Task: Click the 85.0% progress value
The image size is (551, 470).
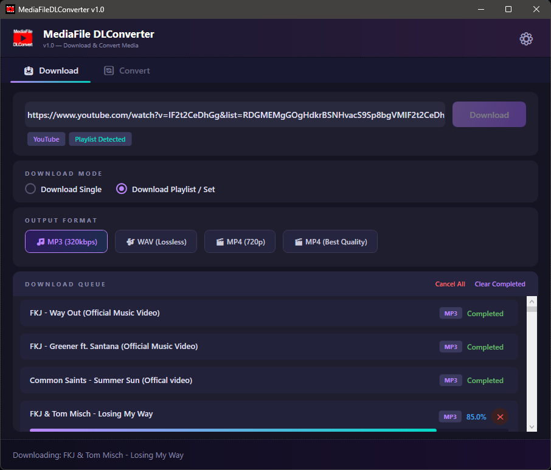Action: pos(476,417)
